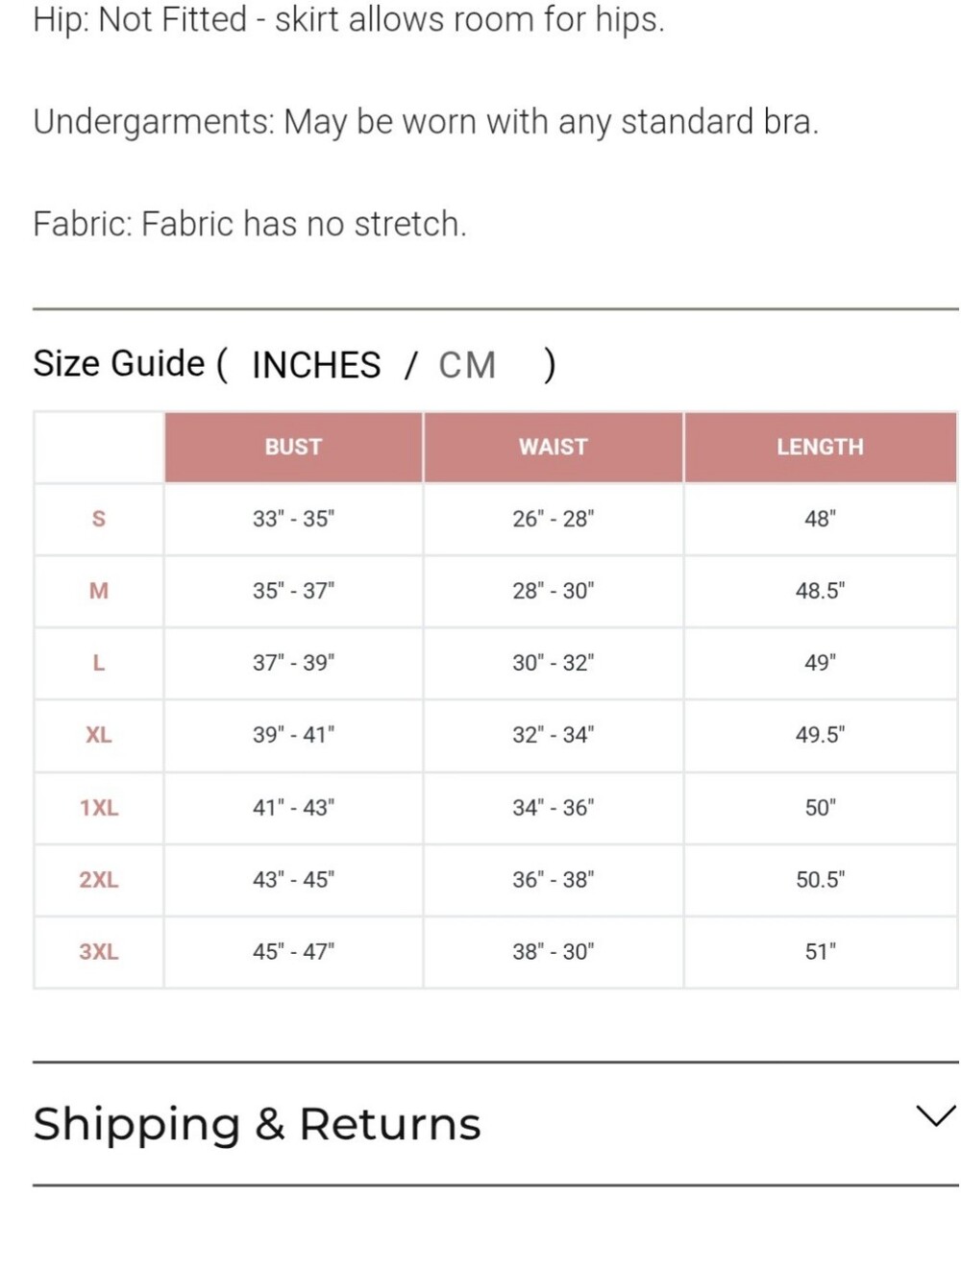Viewport: 961px width, 1271px height.
Task: Click the M size row label
Action: pos(98,591)
